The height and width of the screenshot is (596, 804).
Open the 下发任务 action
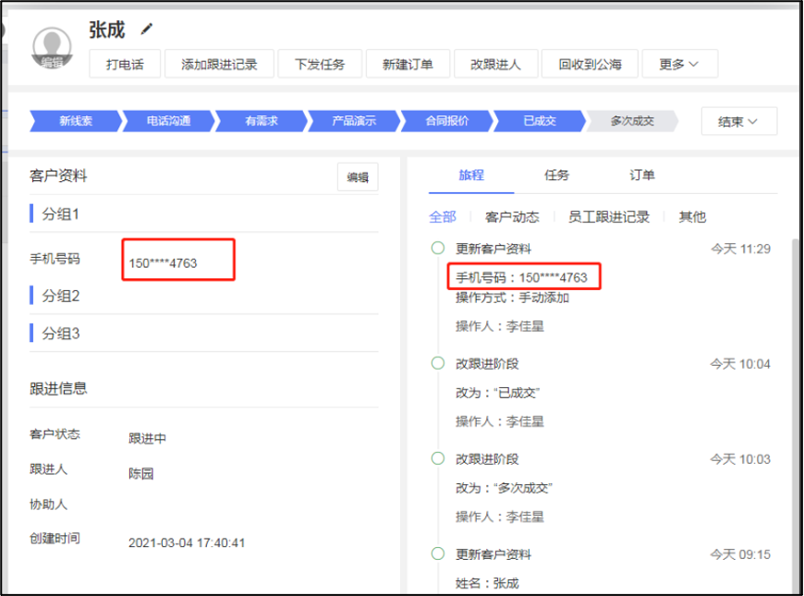(320, 64)
